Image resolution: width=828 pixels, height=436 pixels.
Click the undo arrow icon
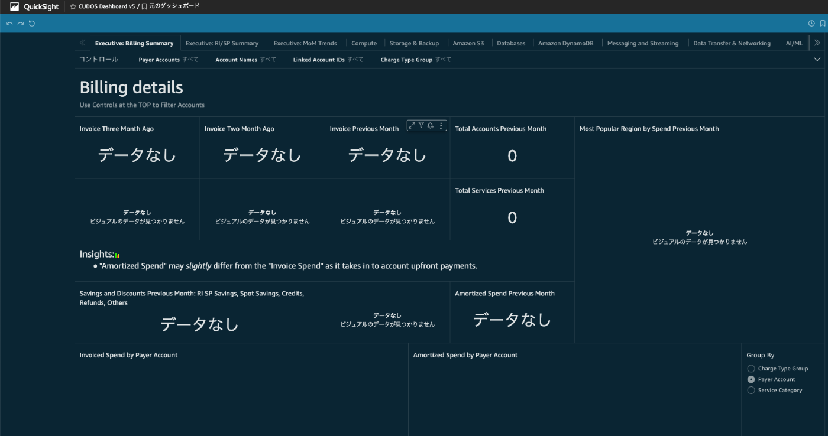(9, 24)
